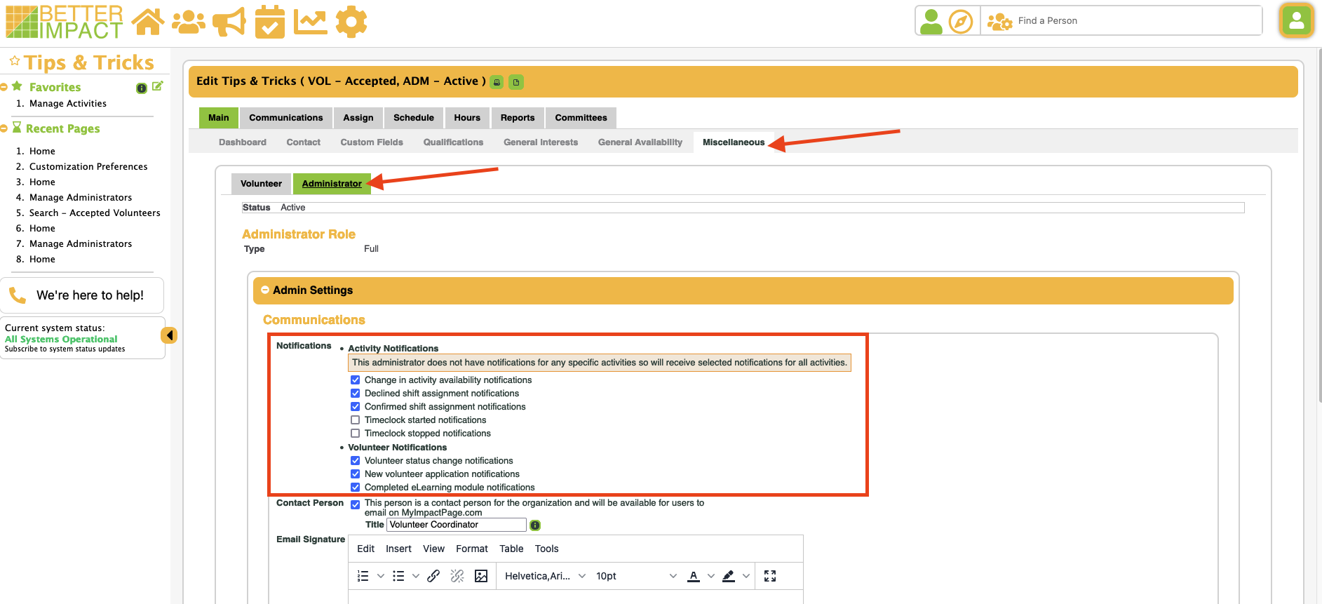Open the Configuration gear icon
This screenshot has width=1322, height=604.
(351, 22)
